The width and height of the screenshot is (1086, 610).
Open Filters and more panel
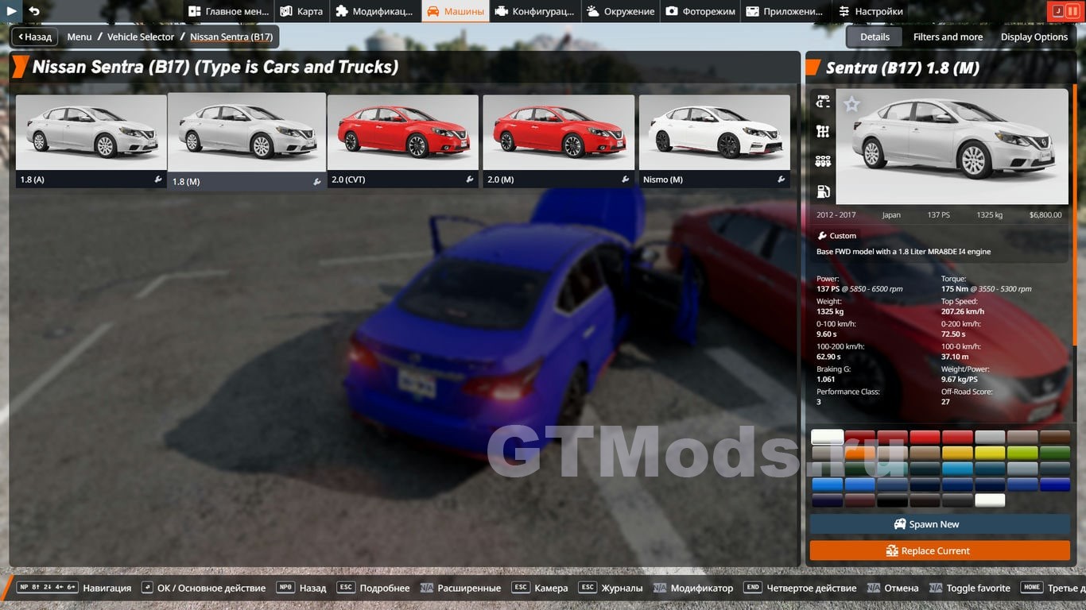coord(948,37)
